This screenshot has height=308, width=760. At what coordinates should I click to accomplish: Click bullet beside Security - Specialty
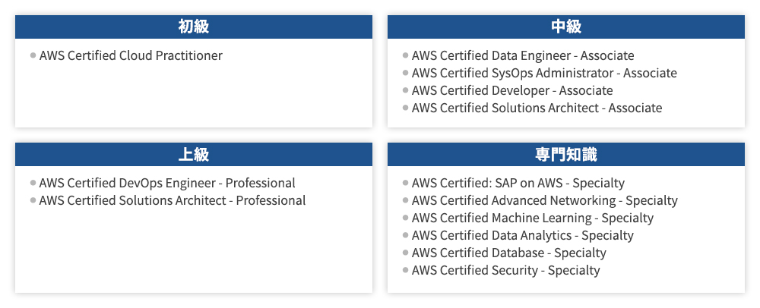[x=406, y=270]
